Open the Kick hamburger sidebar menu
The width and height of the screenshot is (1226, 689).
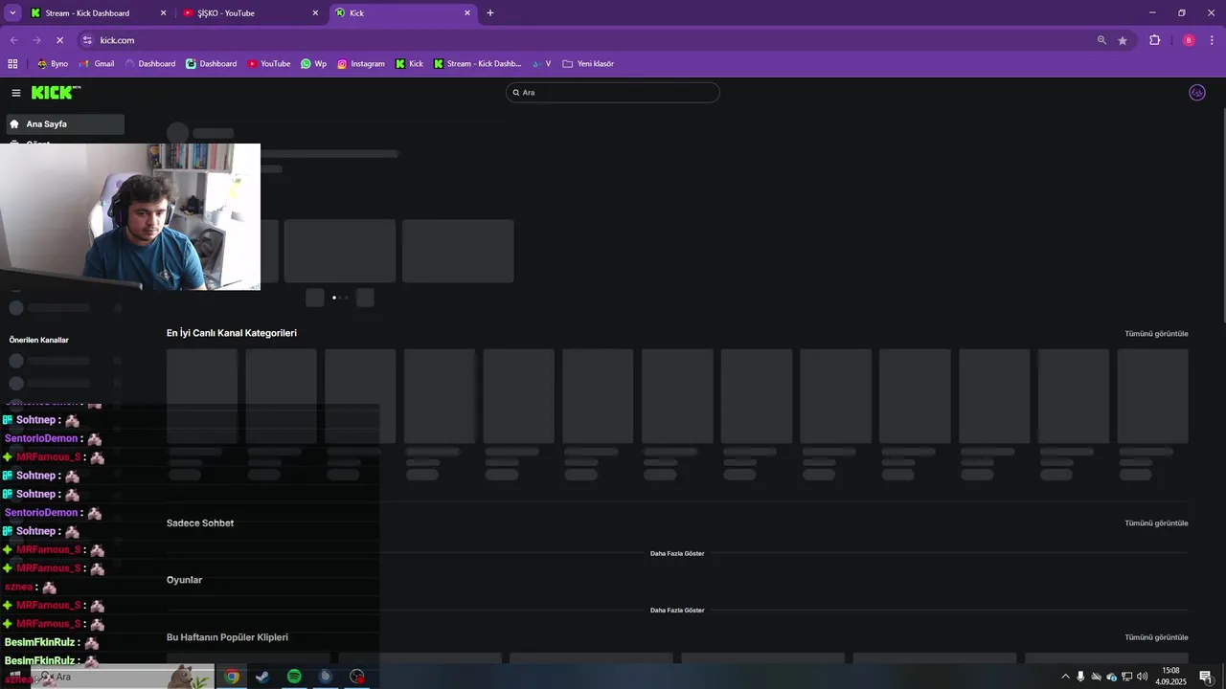16,93
